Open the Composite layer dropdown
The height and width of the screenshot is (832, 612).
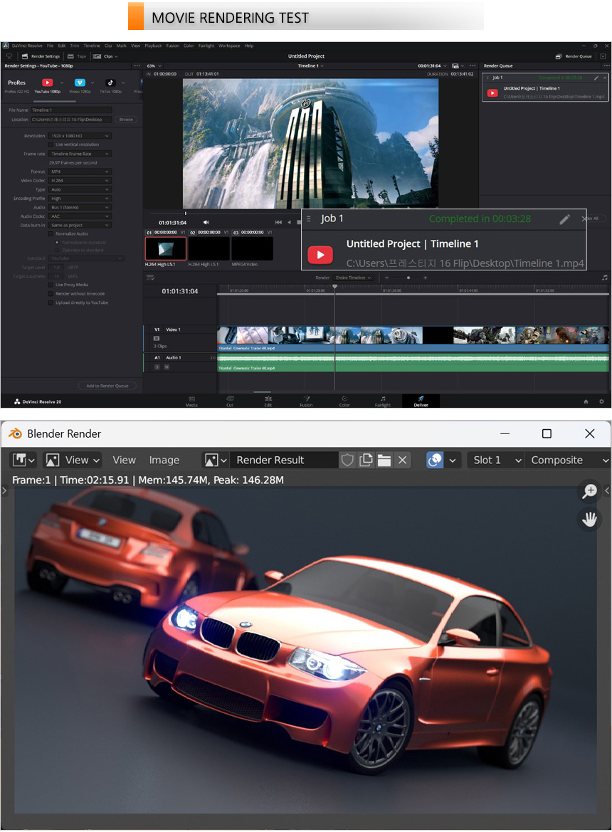(x=567, y=460)
